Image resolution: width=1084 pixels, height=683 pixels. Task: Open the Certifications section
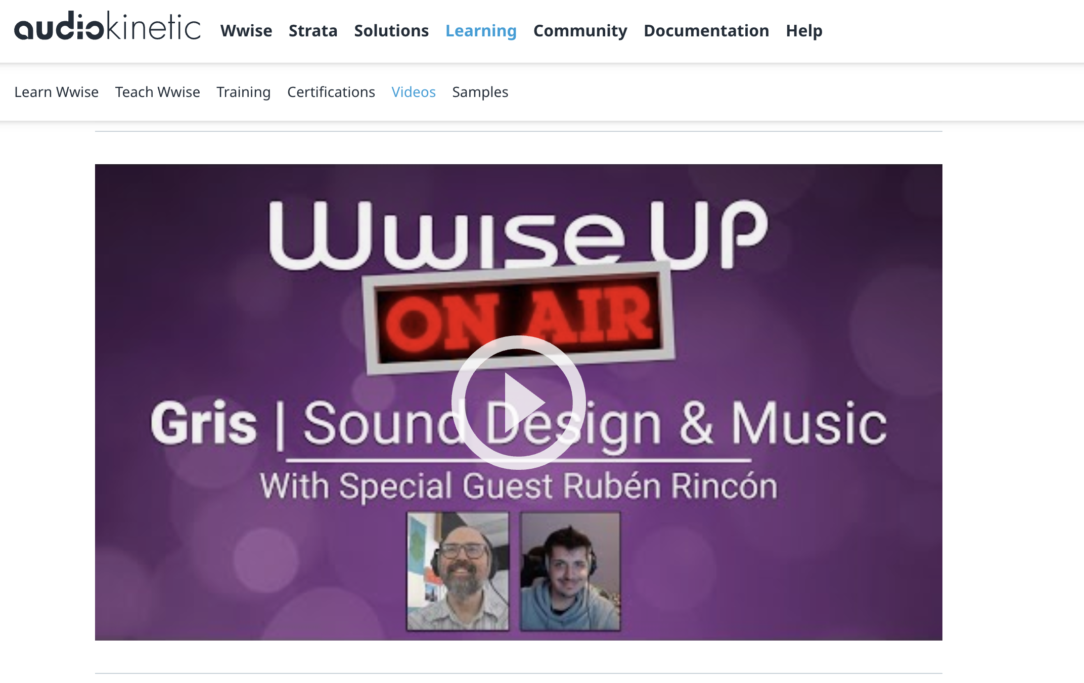click(x=331, y=92)
